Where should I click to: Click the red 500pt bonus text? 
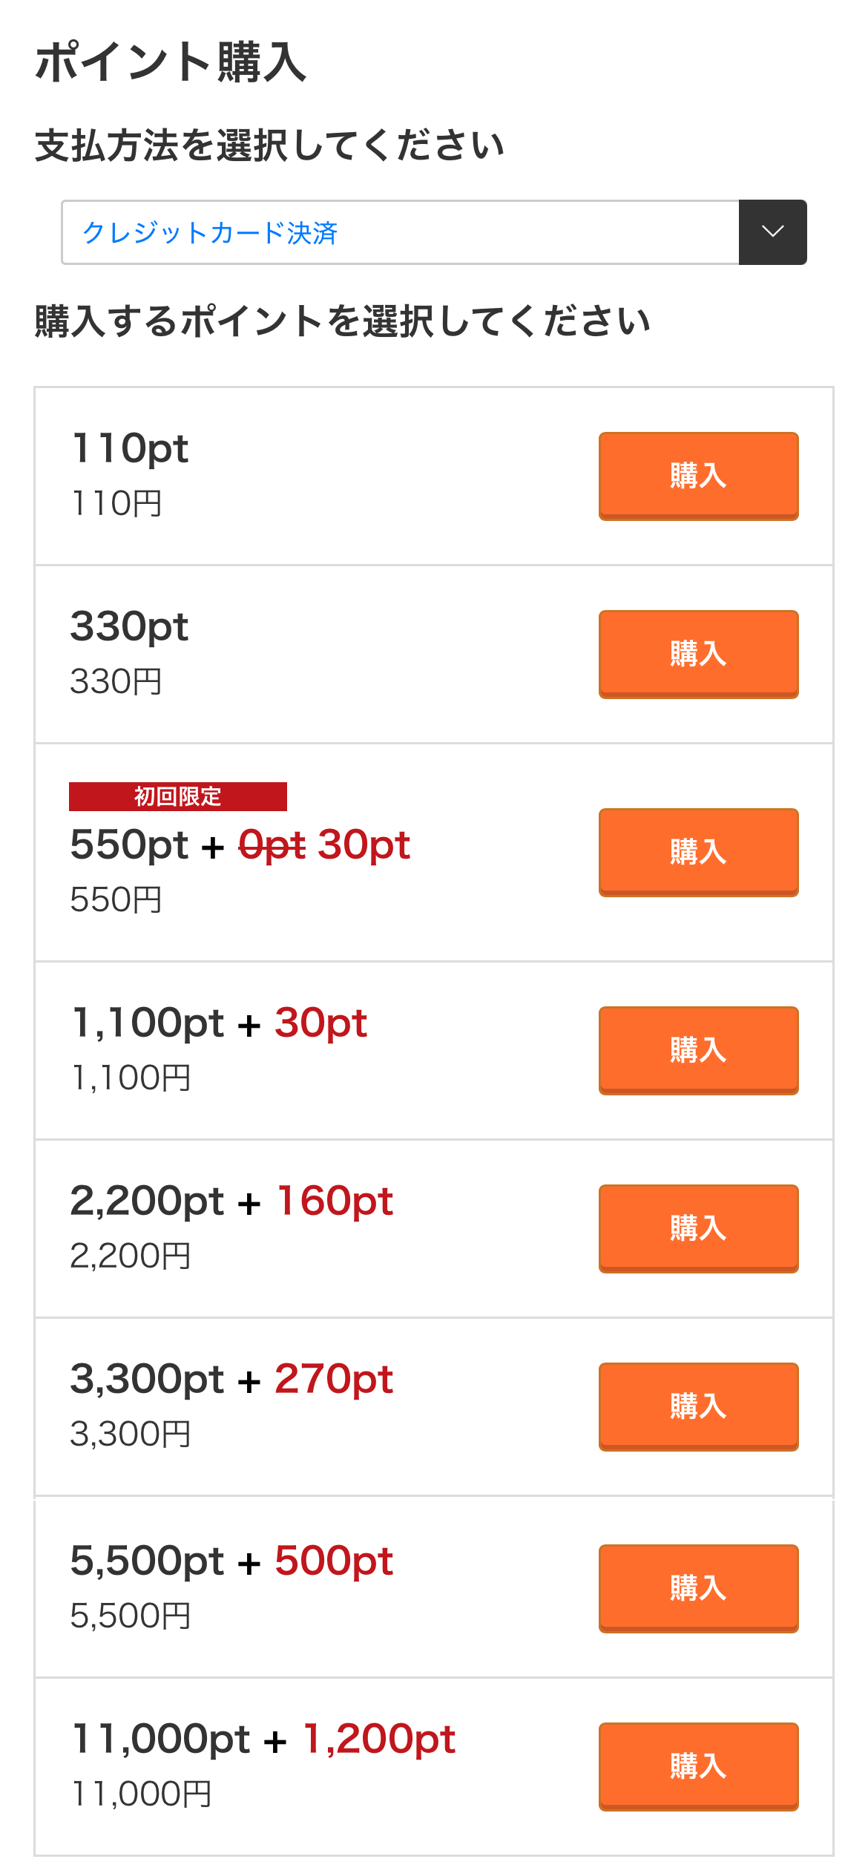(x=334, y=1561)
